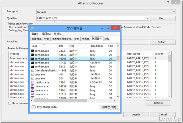Click CPU value 02 for devenv.exe
Screen dimensions: 183x123
point(110,86)
